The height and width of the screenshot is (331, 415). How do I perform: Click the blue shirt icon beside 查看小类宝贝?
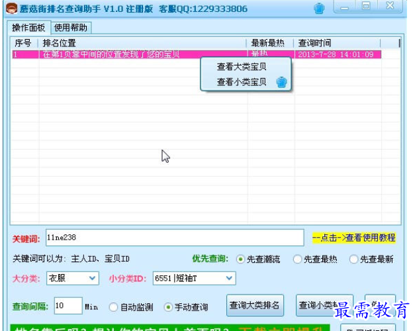(281, 82)
